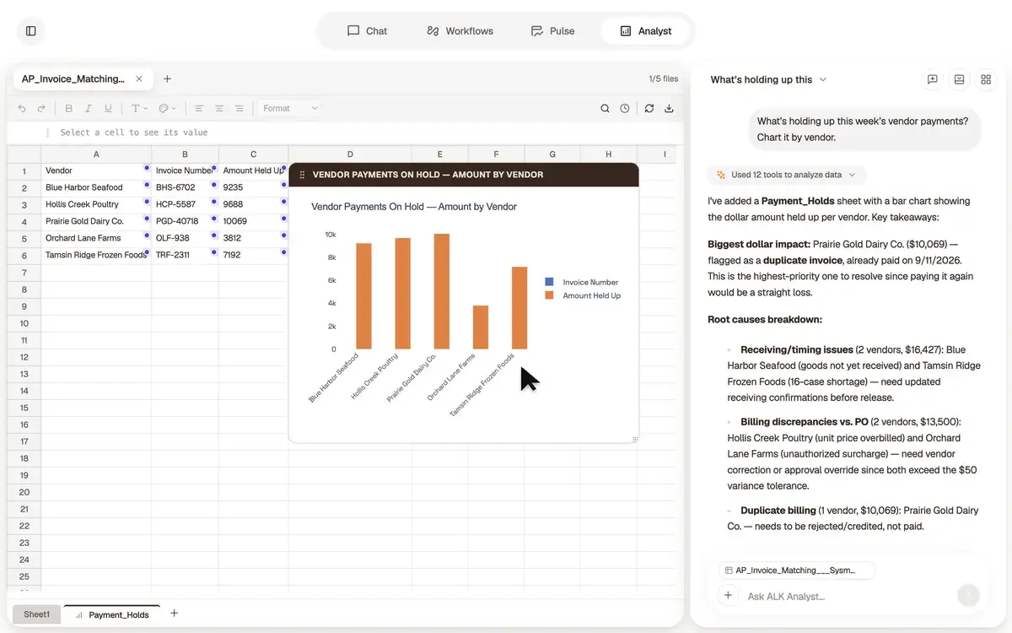Open the Format dropdown
This screenshot has width=1012, height=633.
click(x=290, y=109)
